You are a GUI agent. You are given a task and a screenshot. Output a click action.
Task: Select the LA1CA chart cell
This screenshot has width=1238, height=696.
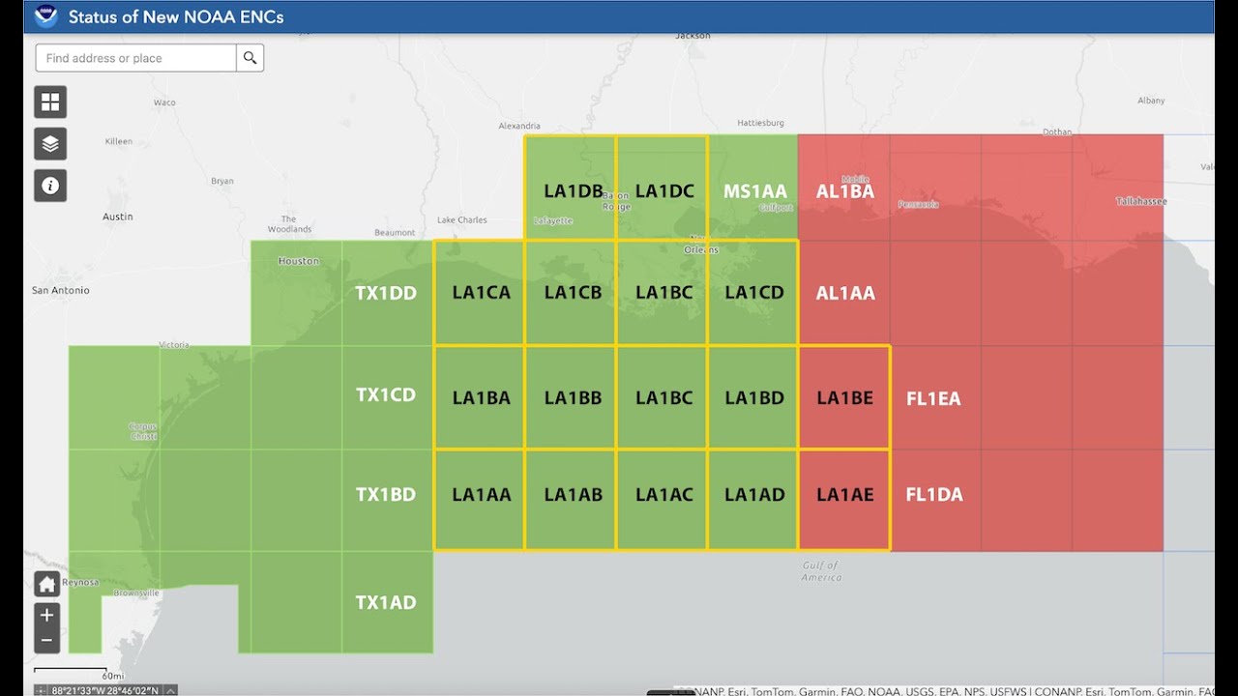coord(481,293)
